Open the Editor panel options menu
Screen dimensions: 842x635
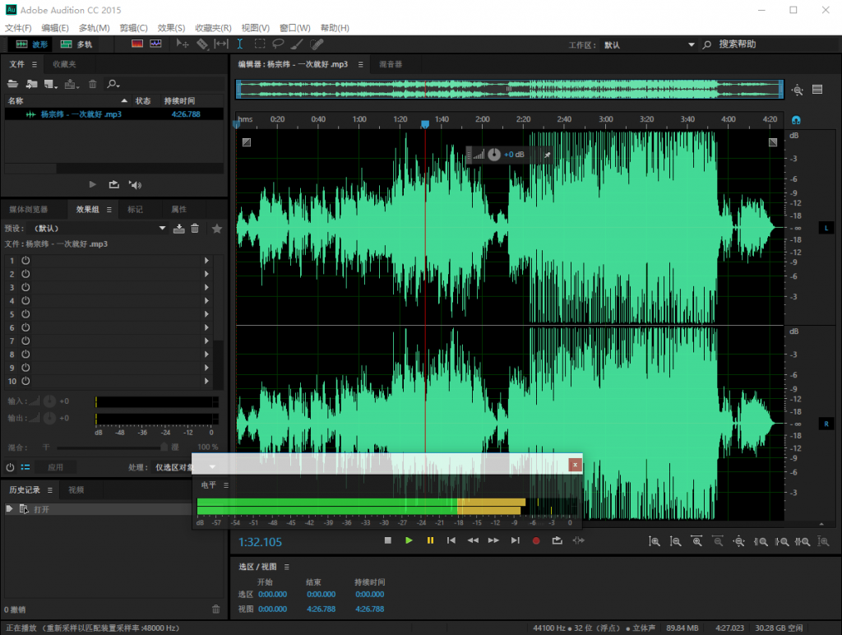360,64
